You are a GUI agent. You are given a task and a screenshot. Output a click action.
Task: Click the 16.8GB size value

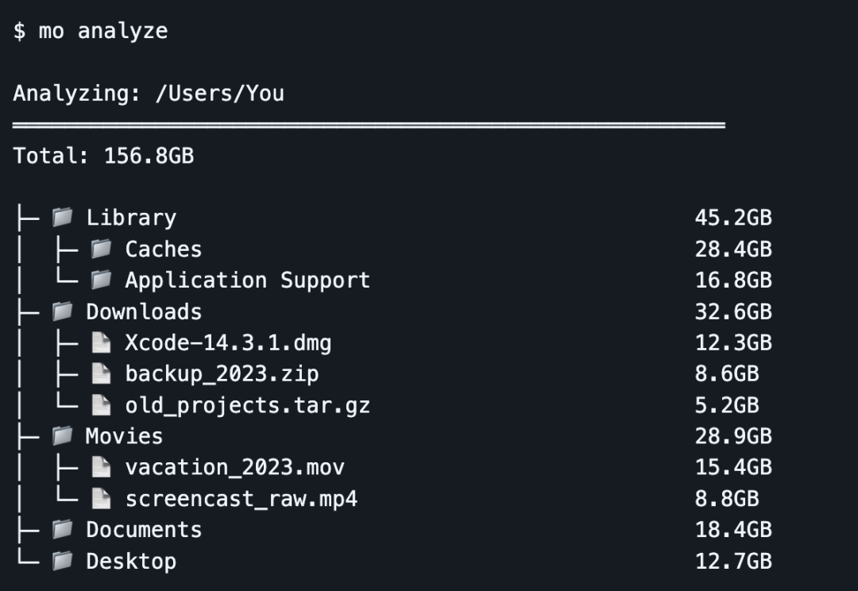[x=733, y=280]
